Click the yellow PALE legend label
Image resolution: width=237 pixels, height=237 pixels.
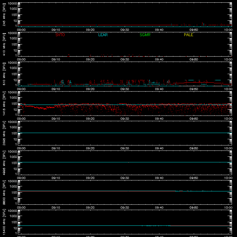click(188, 35)
